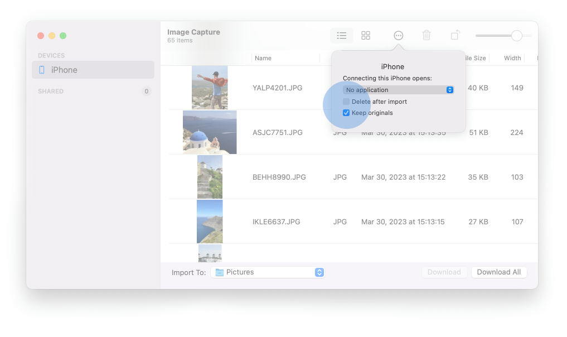Select iPhone in the Devices list
This screenshot has width=567, height=337.
93,70
